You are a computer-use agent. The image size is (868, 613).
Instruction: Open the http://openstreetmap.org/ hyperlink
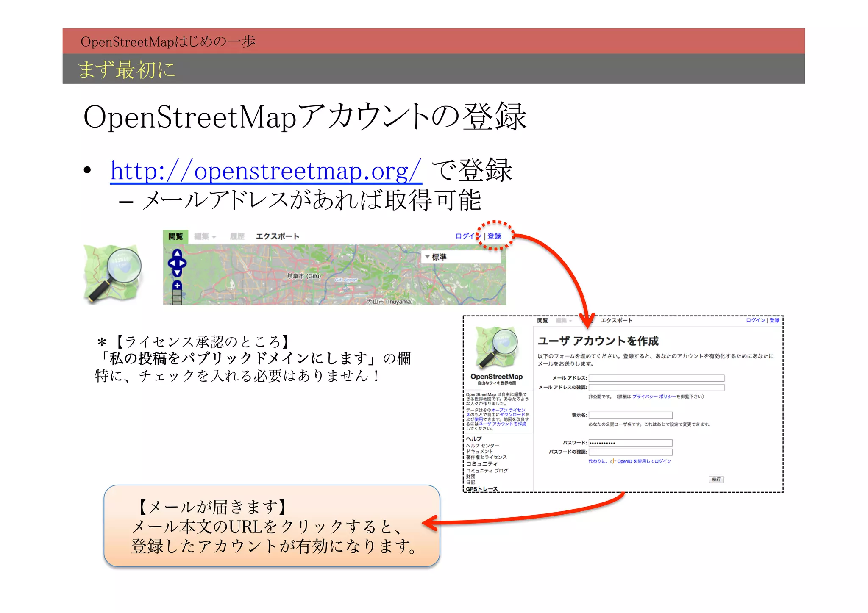pos(266,171)
